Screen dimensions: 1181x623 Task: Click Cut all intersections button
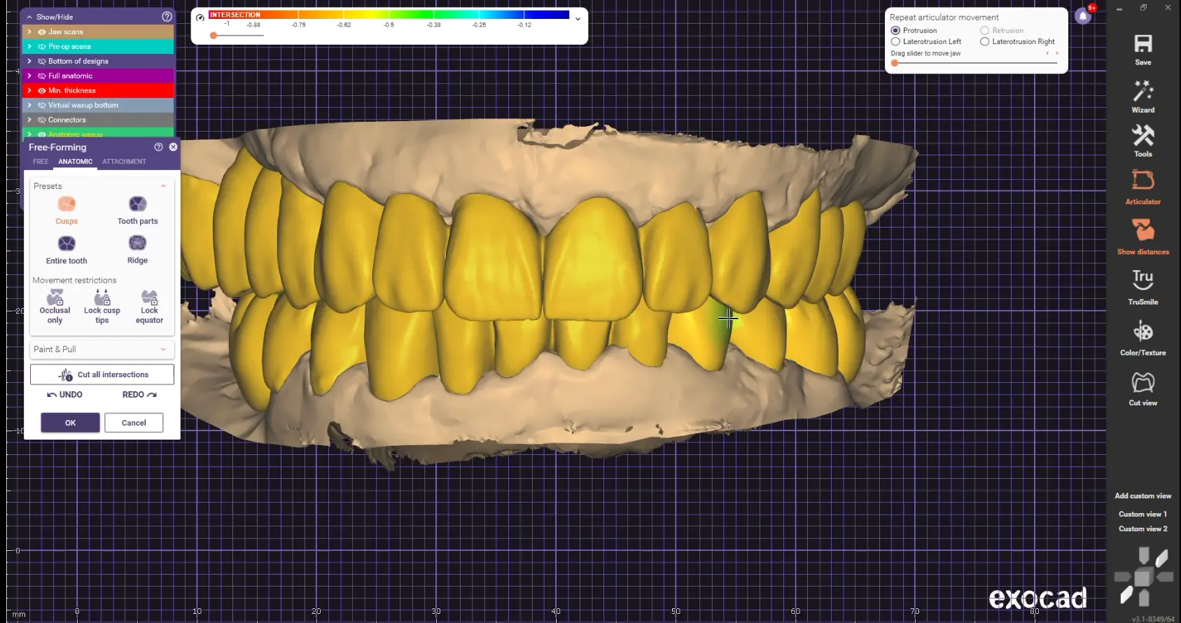[x=102, y=374]
